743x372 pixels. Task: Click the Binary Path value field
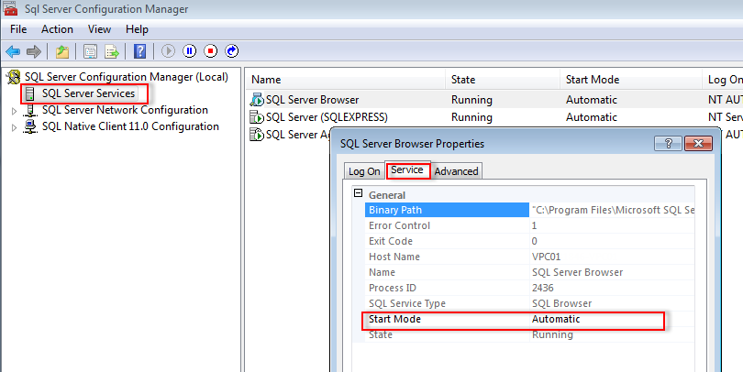coord(612,210)
